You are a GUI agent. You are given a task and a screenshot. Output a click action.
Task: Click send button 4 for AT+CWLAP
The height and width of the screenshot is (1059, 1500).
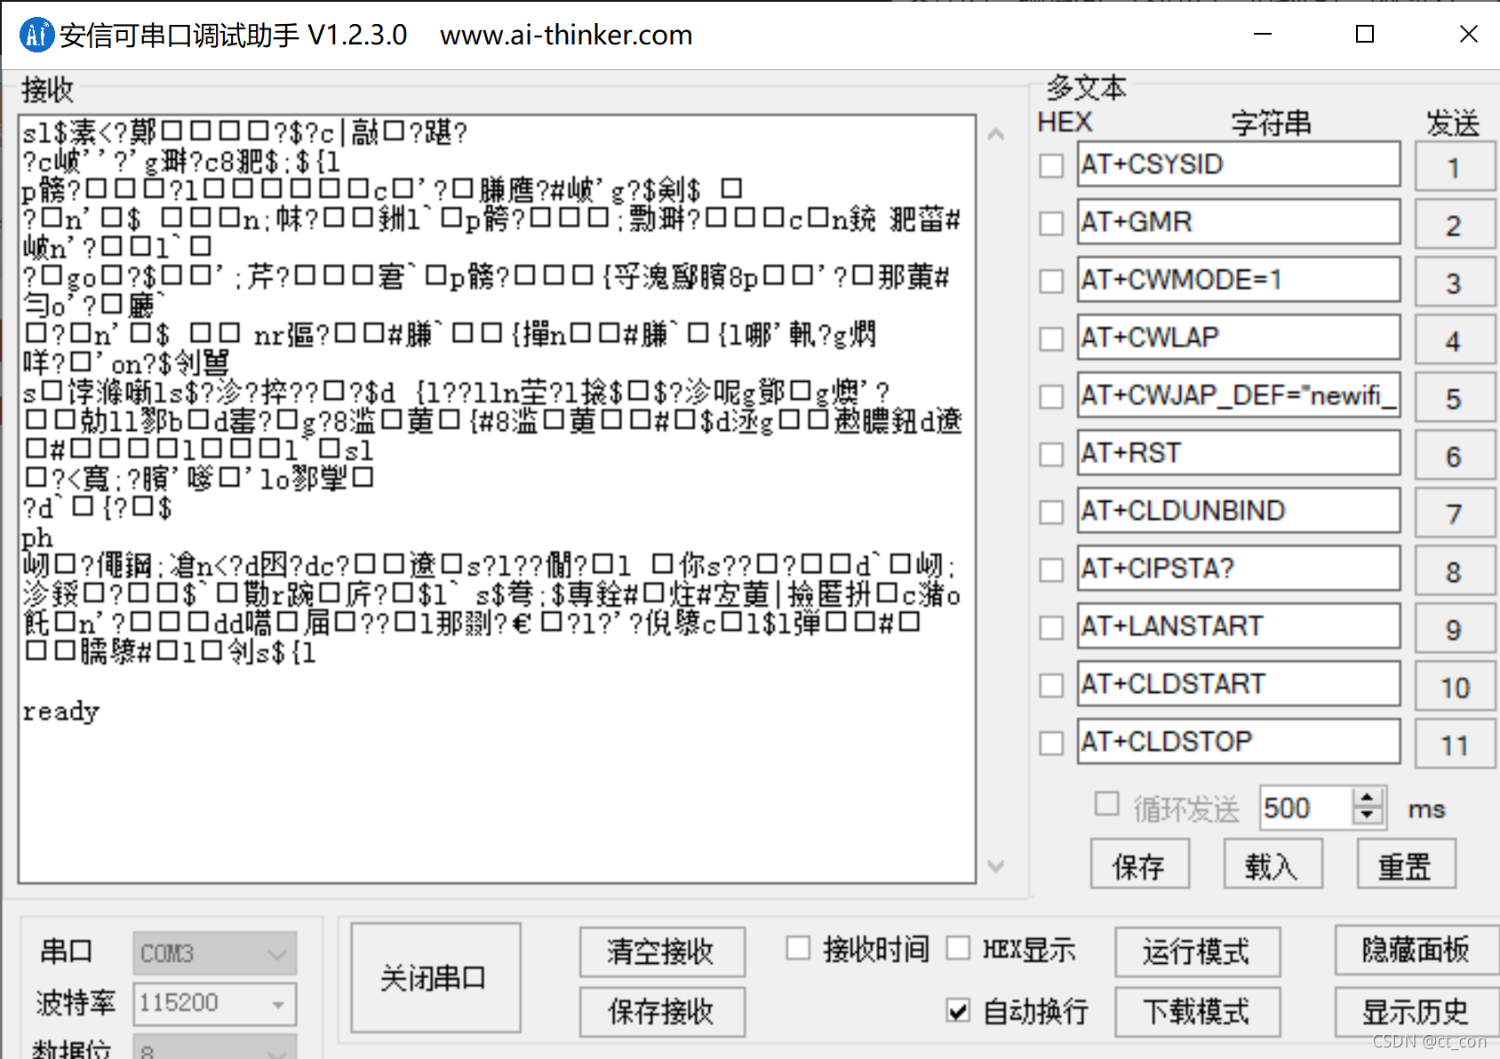(1454, 339)
